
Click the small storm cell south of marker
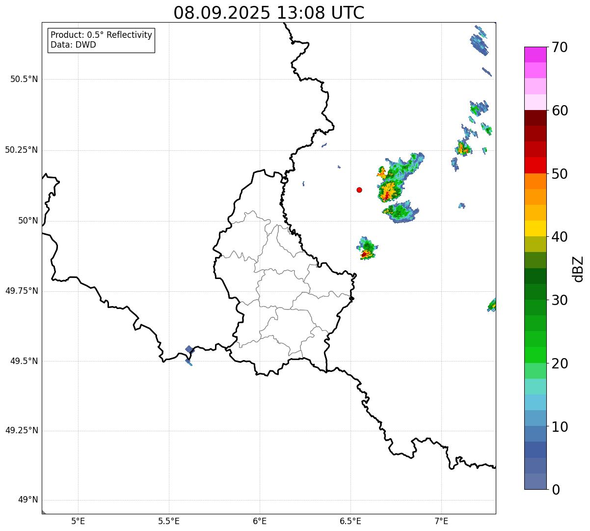point(367,248)
